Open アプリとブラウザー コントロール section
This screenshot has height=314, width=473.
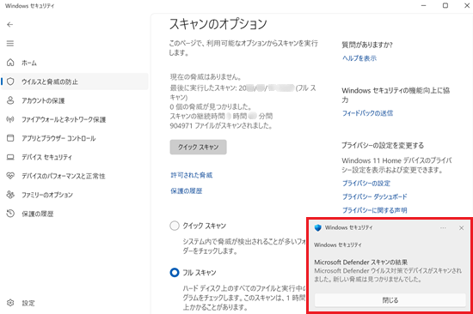pos(58,138)
